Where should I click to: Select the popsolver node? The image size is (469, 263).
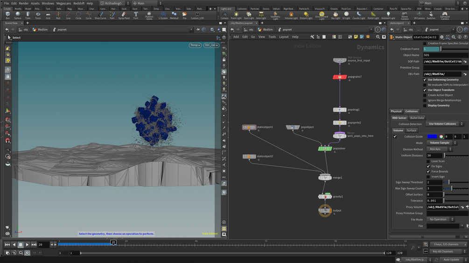coord(325,148)
